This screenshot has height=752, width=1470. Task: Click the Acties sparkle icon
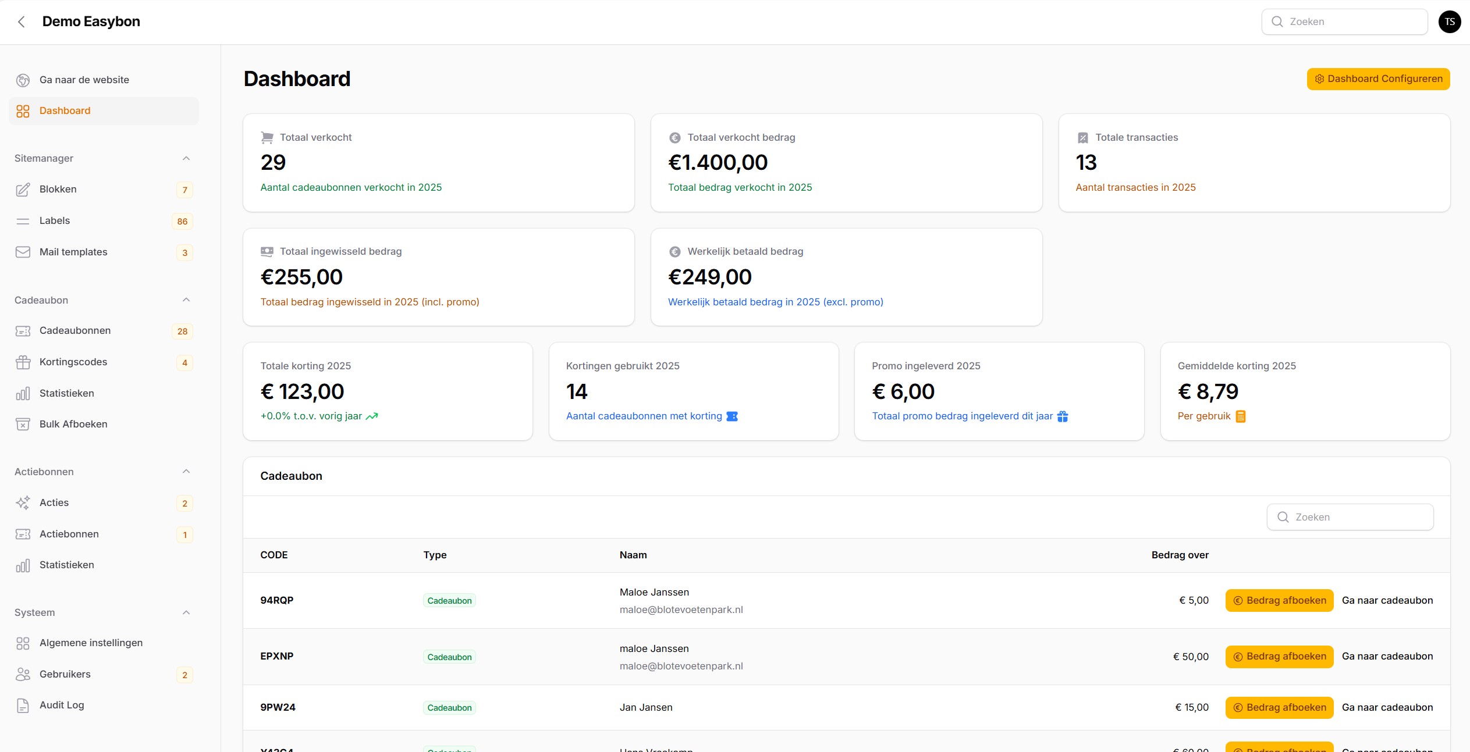click(23, 502)
